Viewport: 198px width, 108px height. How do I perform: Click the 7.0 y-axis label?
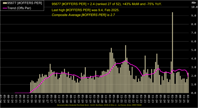click(x=193, y=33)
